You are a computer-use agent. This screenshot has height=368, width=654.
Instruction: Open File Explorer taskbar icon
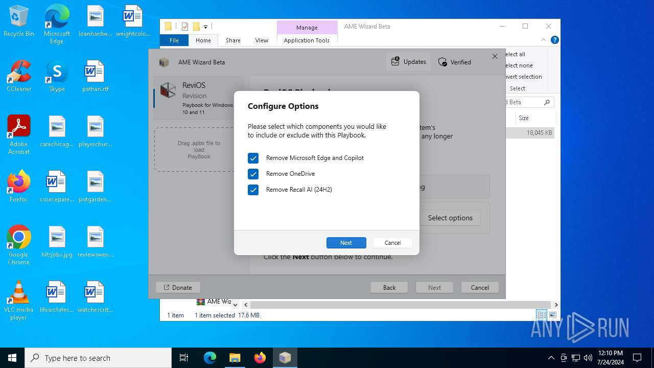[x=235, y=358]
